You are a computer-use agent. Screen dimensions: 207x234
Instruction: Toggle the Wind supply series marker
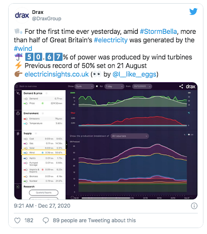(x=26, y=153)
